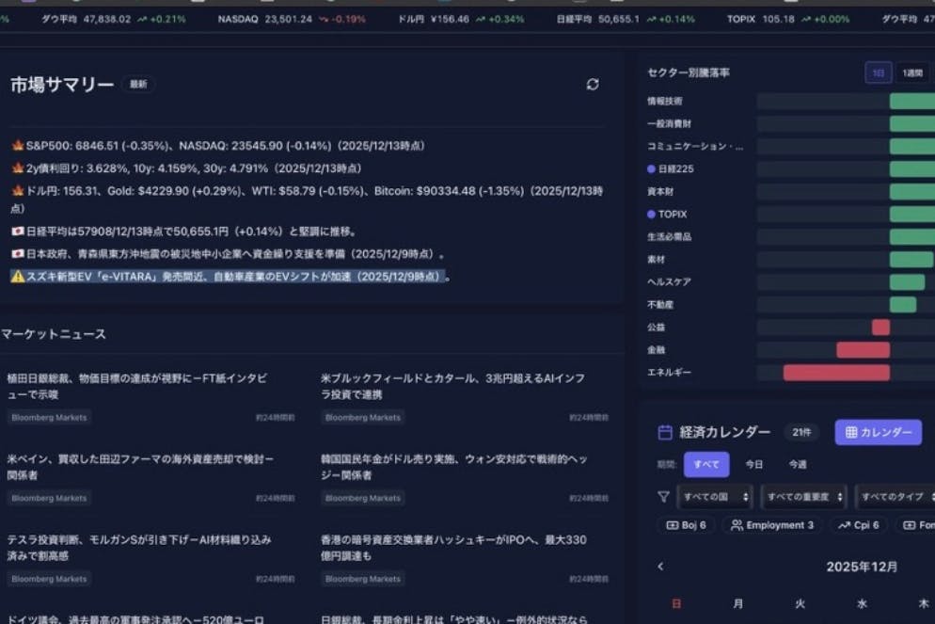The width and height of the screenshot is (935, 624).
Task: Switch calendar period to 今日
Action: (754, 464)
